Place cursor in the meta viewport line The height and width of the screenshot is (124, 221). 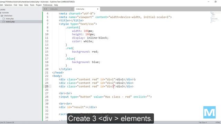tap(115, 17)
